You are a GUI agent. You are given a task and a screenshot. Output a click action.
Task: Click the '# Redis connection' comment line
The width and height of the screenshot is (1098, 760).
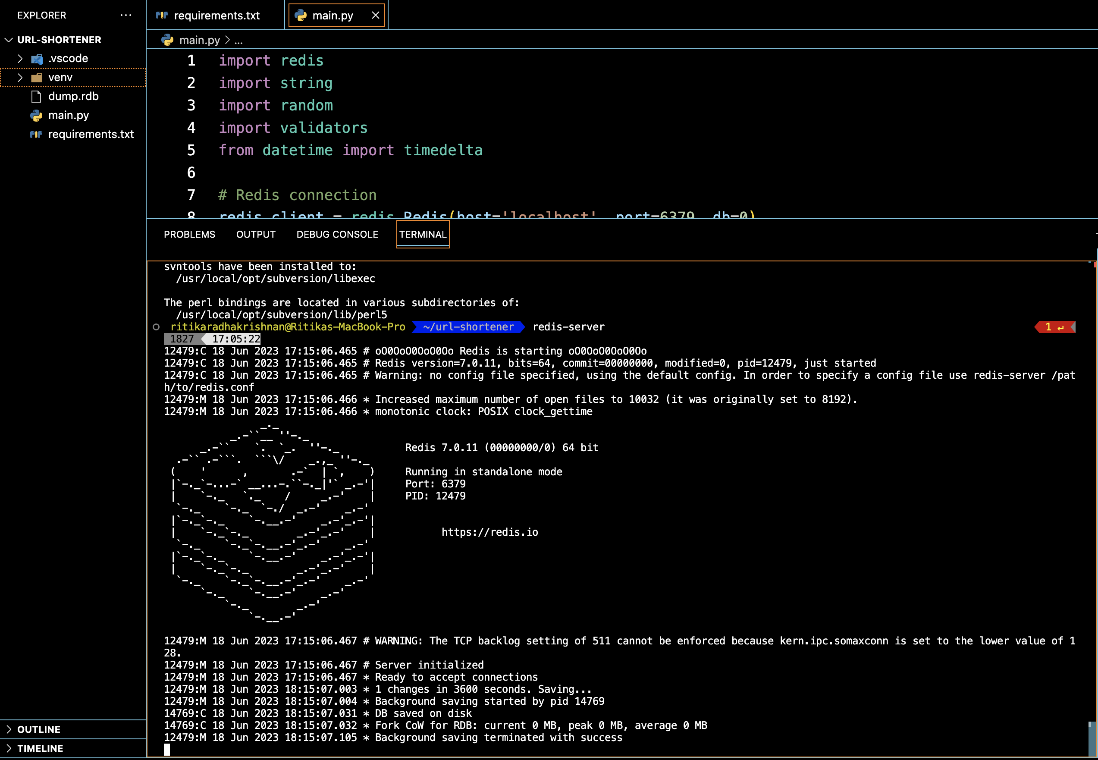tap(298, 195)
